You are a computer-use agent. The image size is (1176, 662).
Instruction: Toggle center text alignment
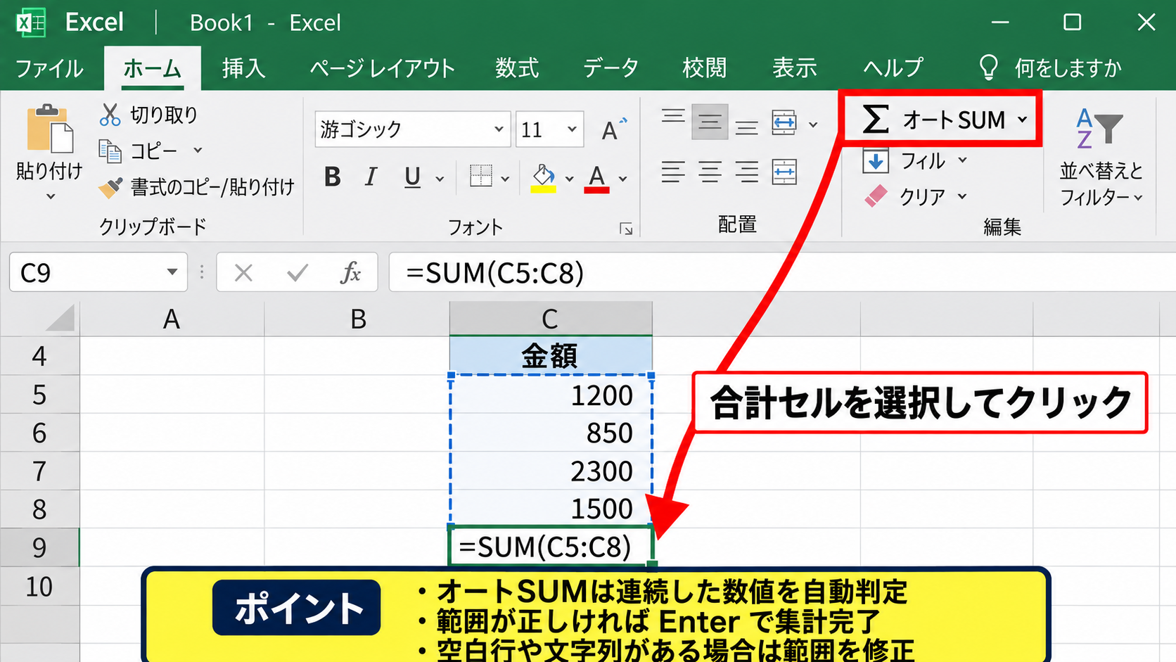[x=710, y=172]
